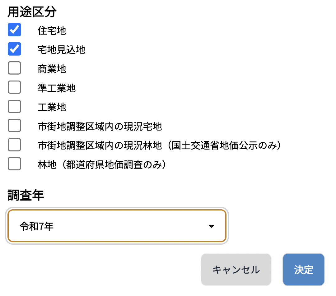Click the 調査年 dropdown arrow icon

[x=211, y=226]
